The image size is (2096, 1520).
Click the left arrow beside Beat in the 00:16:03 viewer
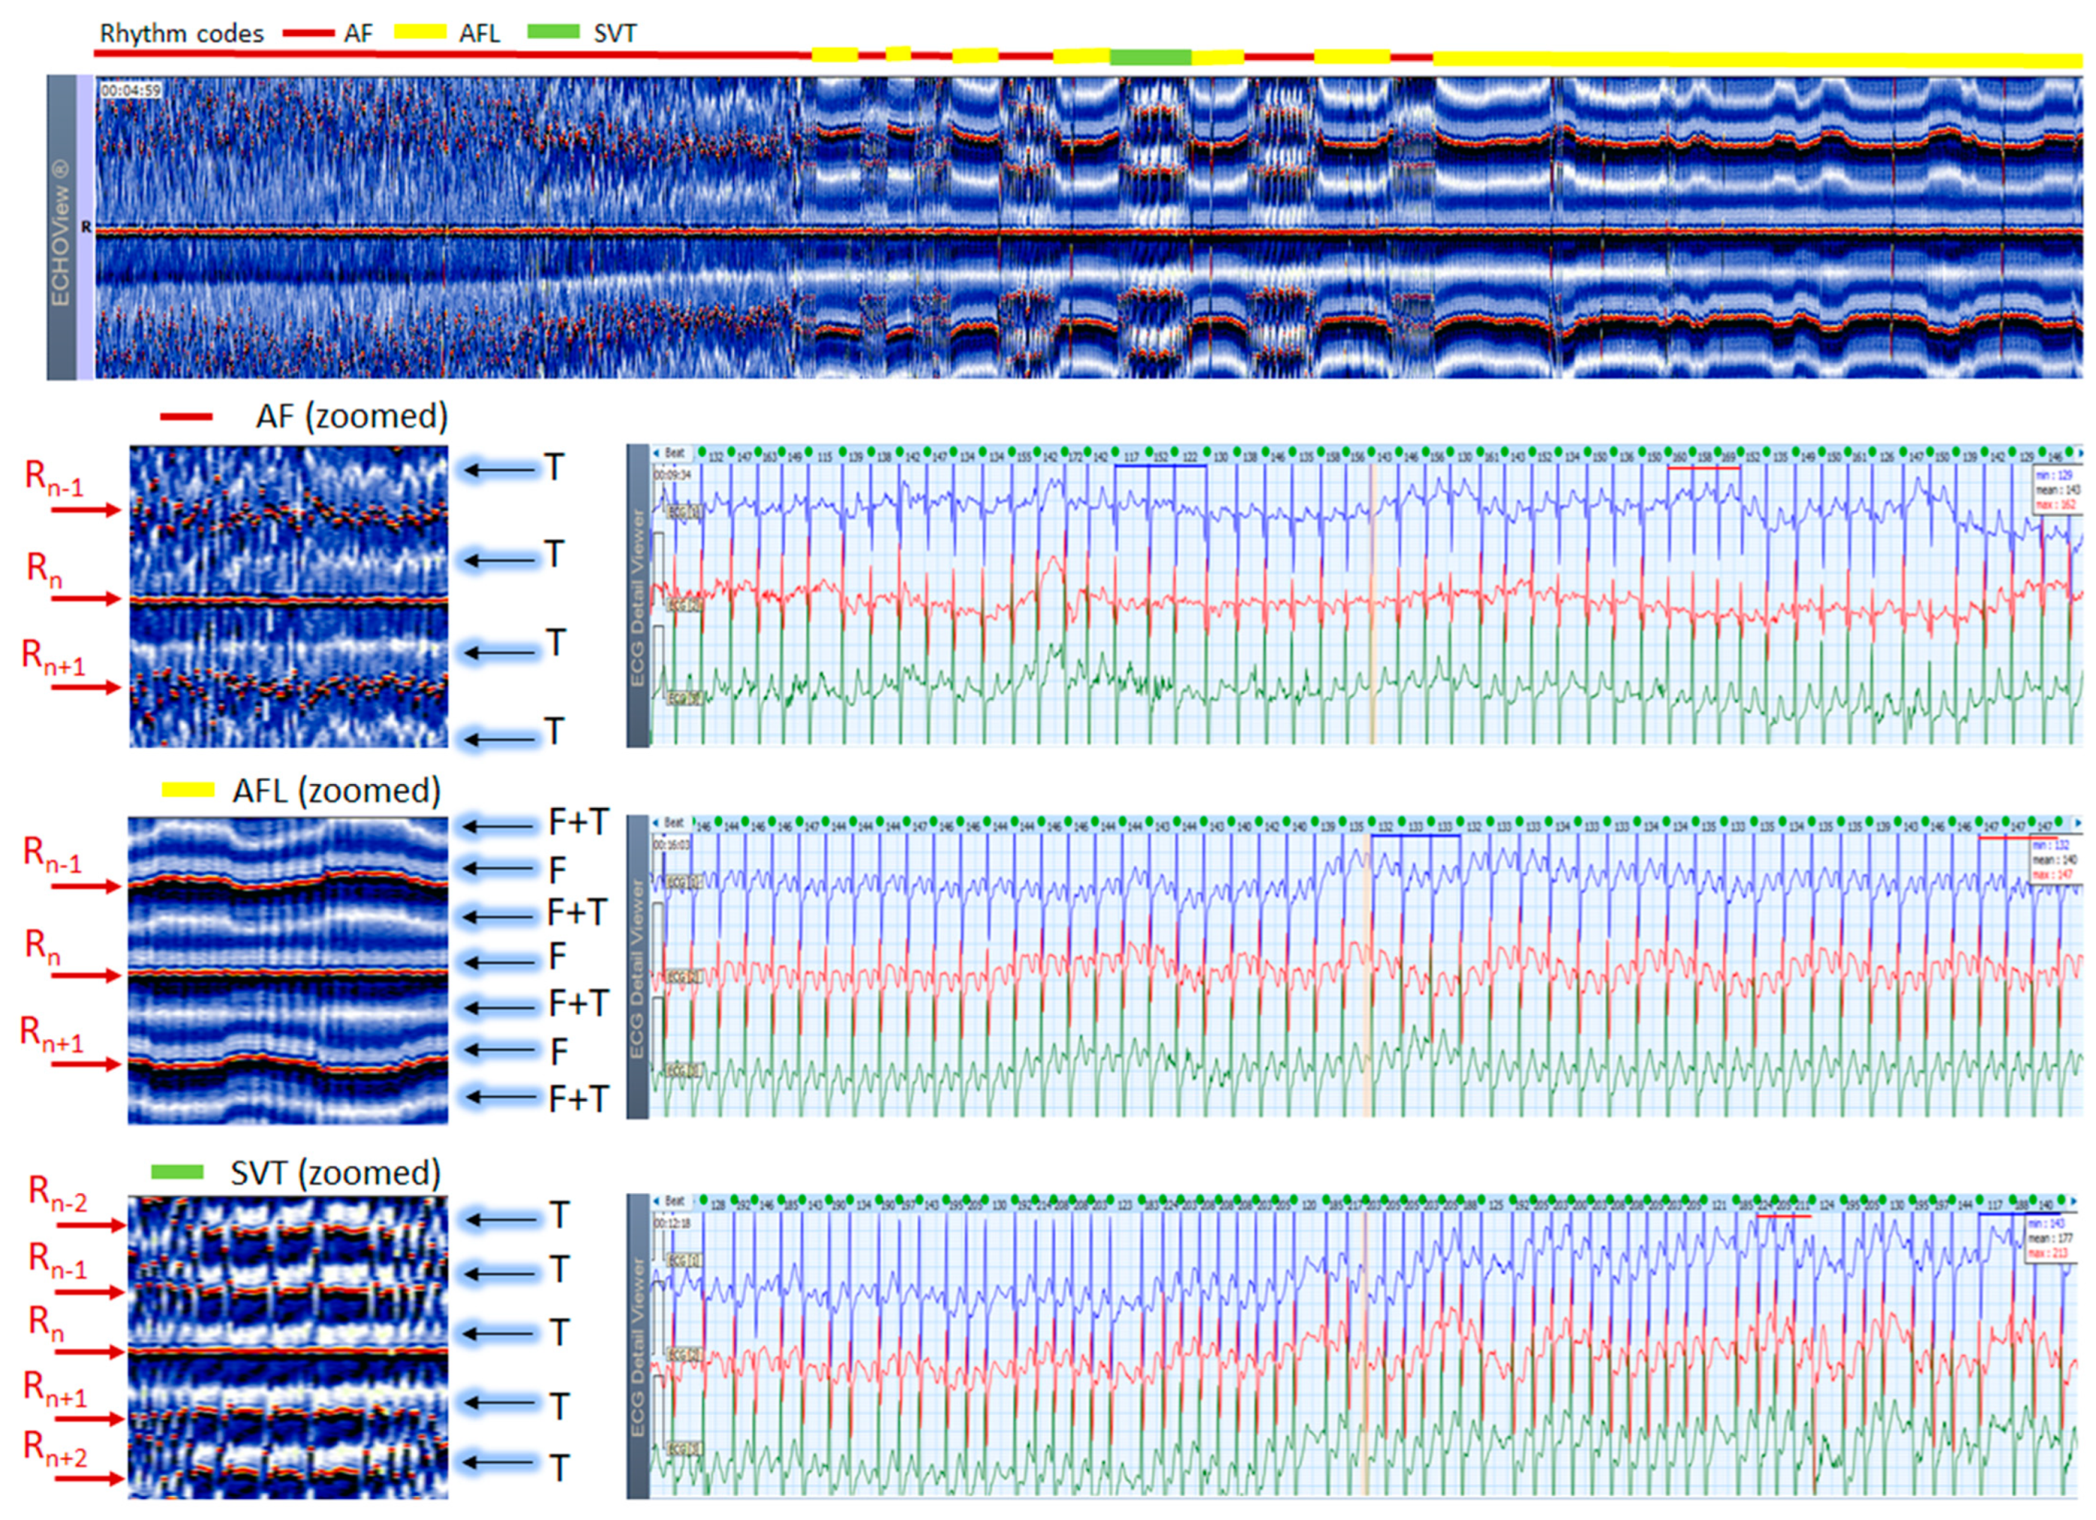tap(657, 822)
